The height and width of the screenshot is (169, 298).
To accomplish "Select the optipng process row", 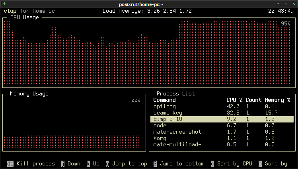I will click(222, 106).
